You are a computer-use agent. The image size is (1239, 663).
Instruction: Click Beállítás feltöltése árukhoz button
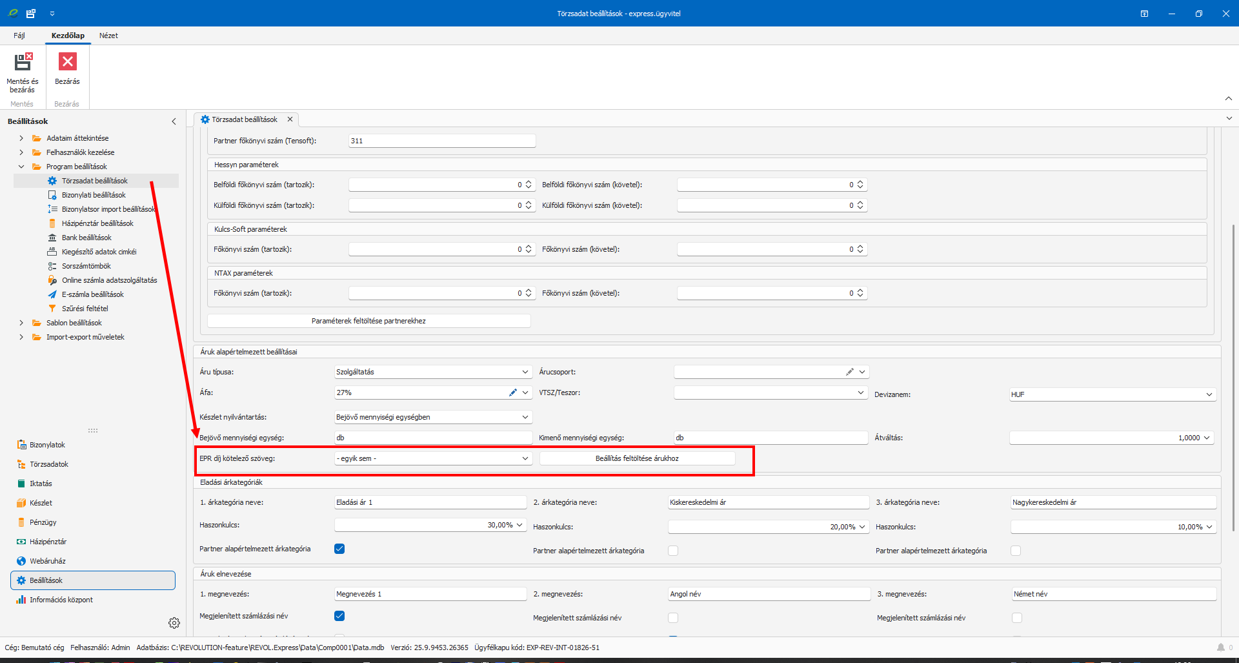click(636, 458)
